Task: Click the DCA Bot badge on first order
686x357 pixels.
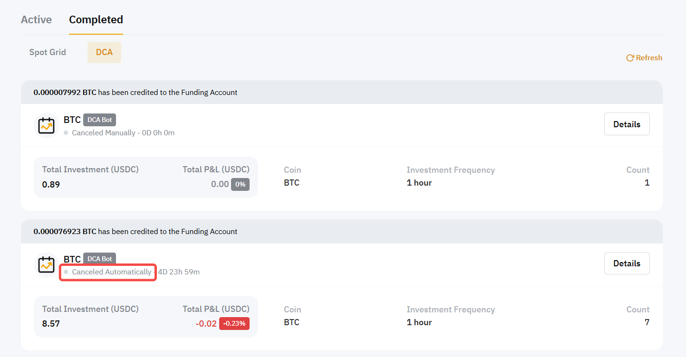Action: (x=99, y=120)
